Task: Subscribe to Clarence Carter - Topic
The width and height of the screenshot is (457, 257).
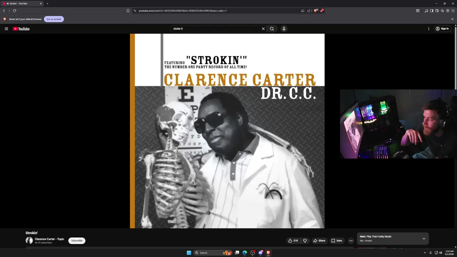Action: (77, 241)
